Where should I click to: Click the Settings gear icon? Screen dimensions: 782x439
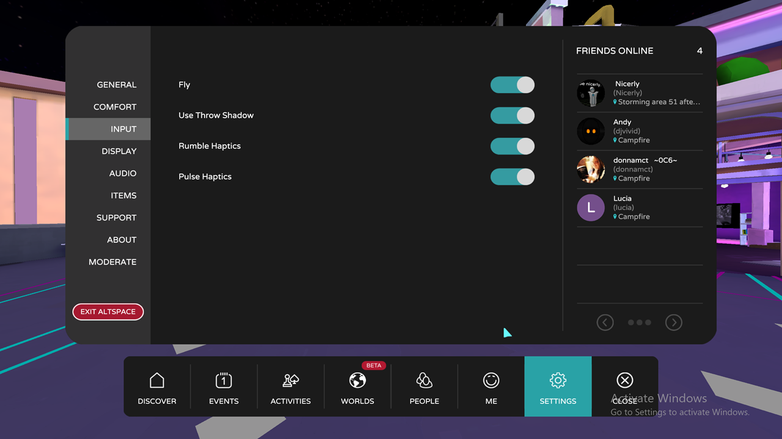pyautogui.click(x=558, y=380)
